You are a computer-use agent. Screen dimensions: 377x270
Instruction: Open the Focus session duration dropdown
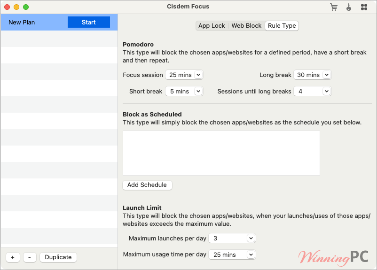coord(184,75)
